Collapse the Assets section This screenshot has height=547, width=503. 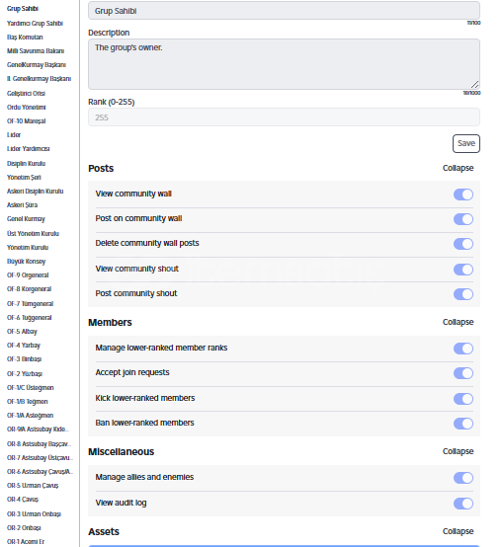click(x=458, y=531)
